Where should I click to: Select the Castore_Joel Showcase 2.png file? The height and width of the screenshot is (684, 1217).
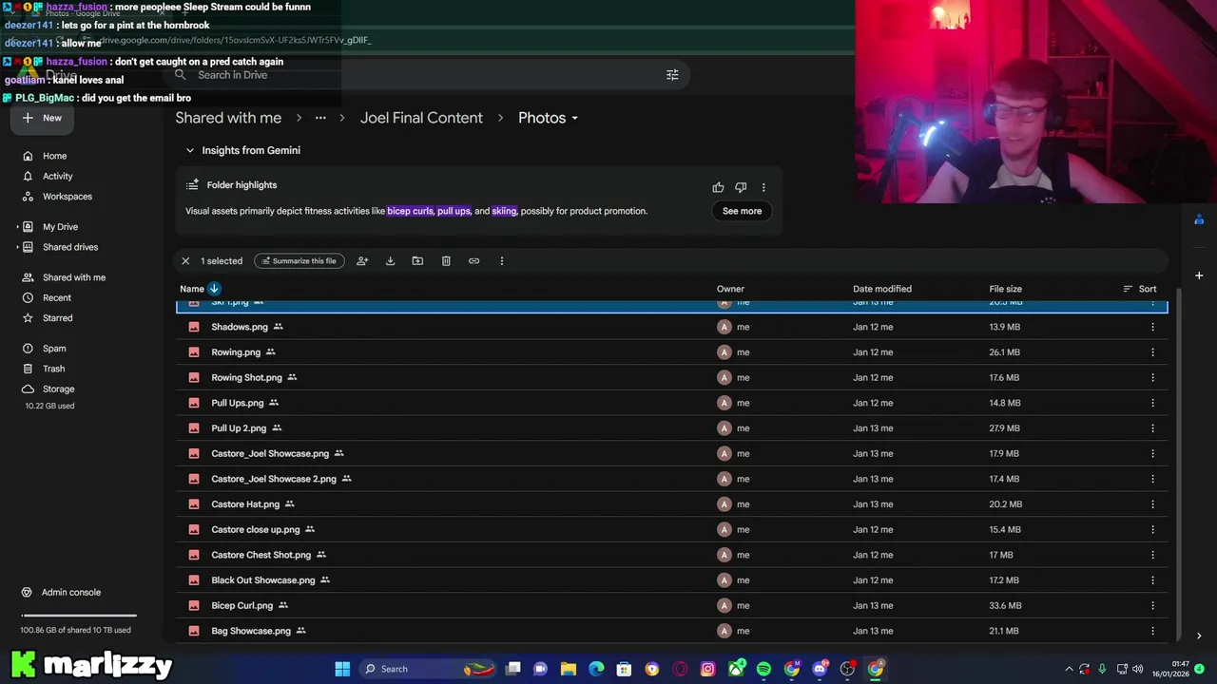[671, 479]
